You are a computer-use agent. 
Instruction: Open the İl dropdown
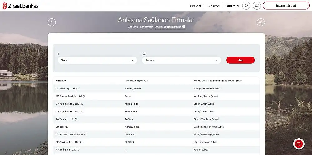[97, 60]
